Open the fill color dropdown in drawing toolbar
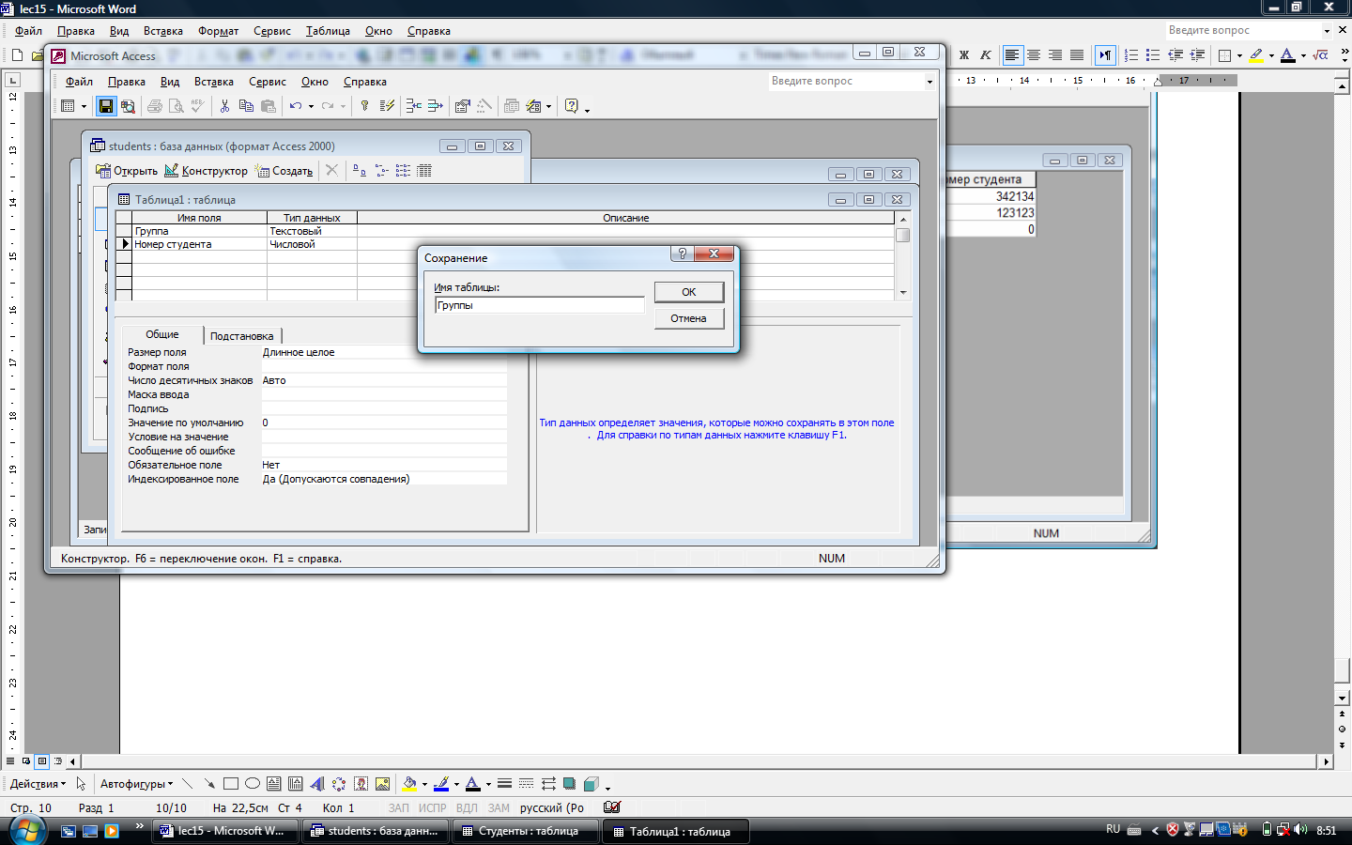Image resolution: width=1352 pixels, height=845 pixels. pyautogui.click(x=424, y=784)
